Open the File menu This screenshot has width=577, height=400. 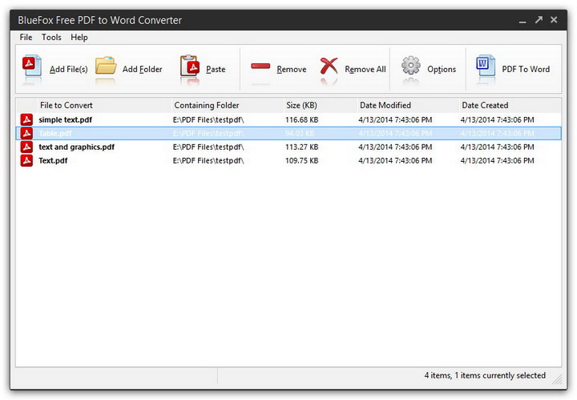tap(26, 37)
